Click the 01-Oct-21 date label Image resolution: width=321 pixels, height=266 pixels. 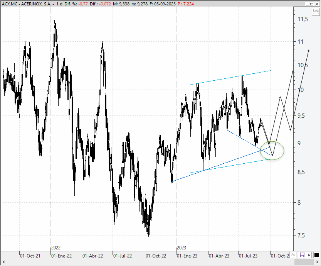click(x=30, y=256)
